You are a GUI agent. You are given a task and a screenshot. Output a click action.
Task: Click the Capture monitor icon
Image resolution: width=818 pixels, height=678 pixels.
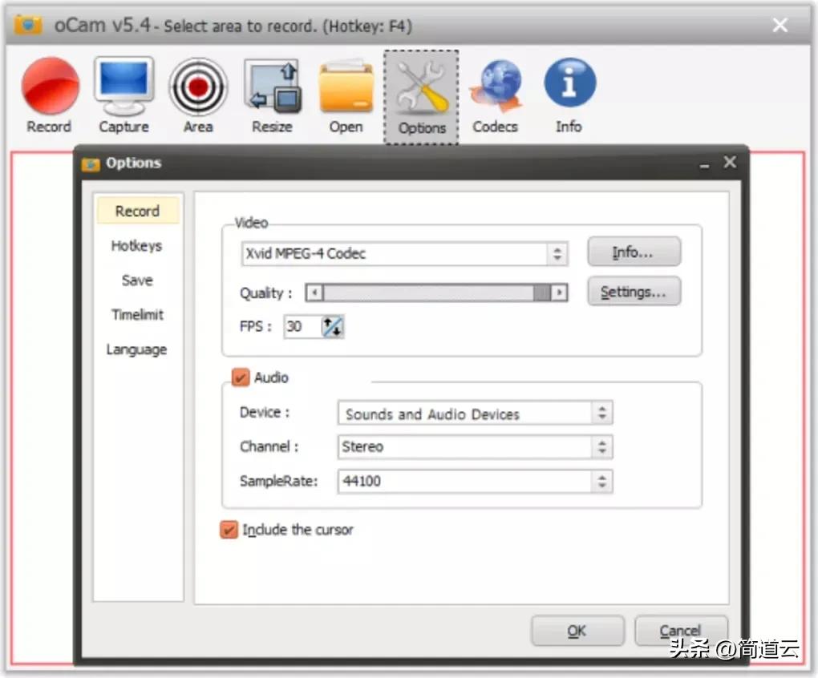[124, 86]
